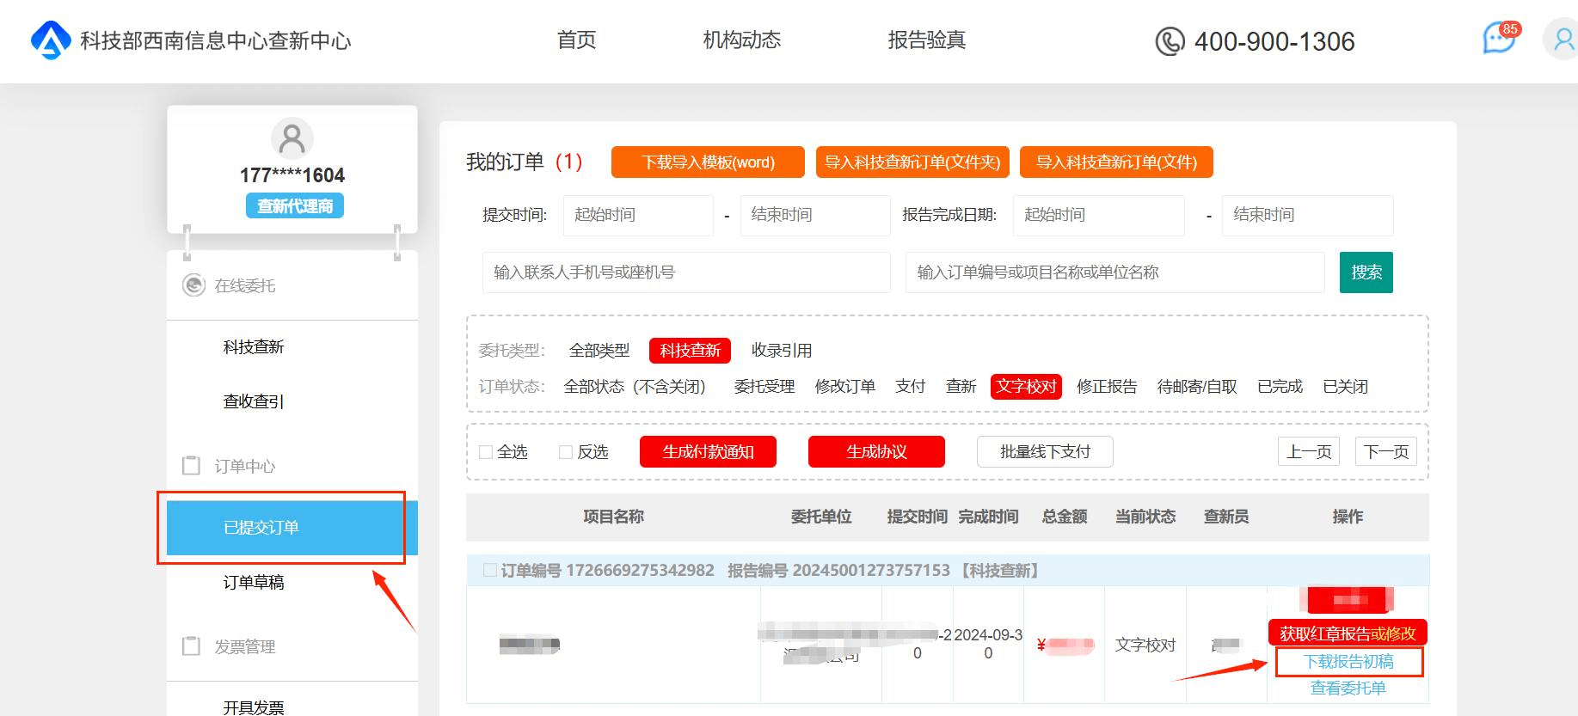This screenshot has height=716, width=1578.
Task: Click the 生成付款通知 button
Action: (x=708, y=452)
